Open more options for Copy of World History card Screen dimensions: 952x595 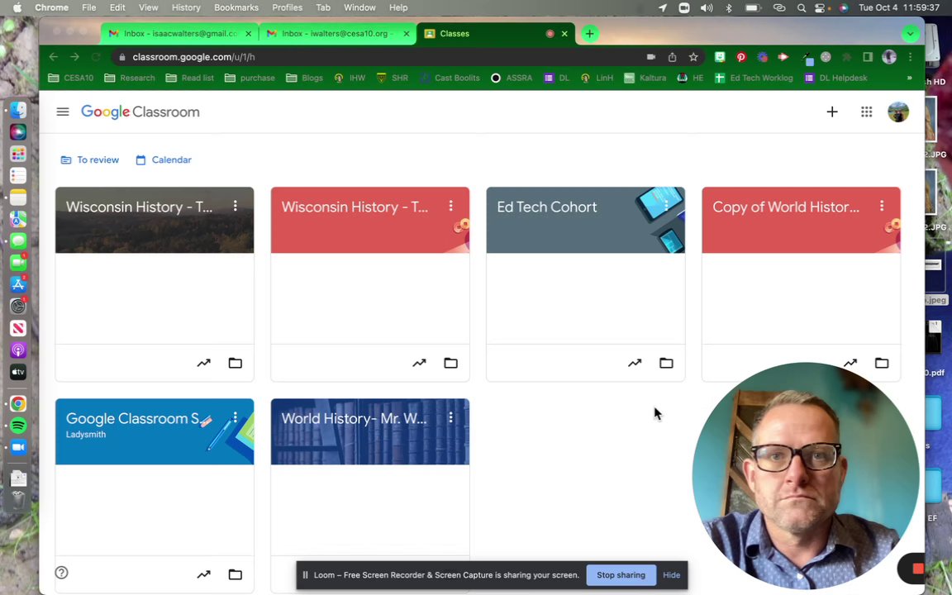882,206
